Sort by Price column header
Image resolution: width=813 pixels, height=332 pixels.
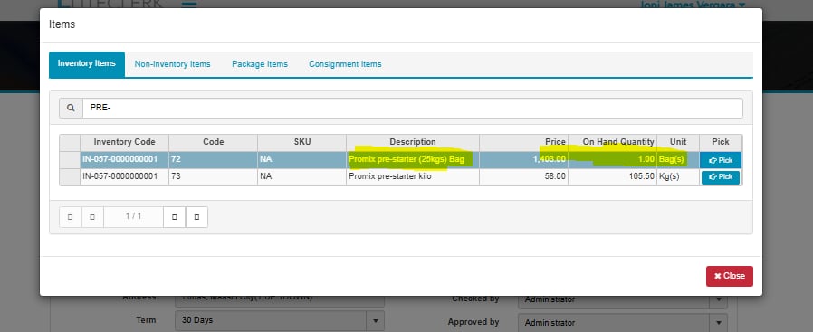coord(523,142)
